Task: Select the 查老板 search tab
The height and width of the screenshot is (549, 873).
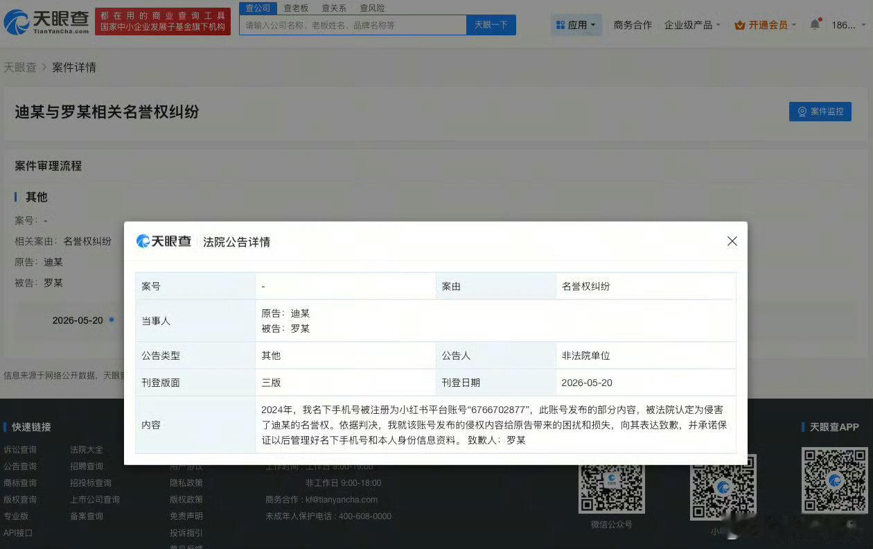Action: click(296, 8)
